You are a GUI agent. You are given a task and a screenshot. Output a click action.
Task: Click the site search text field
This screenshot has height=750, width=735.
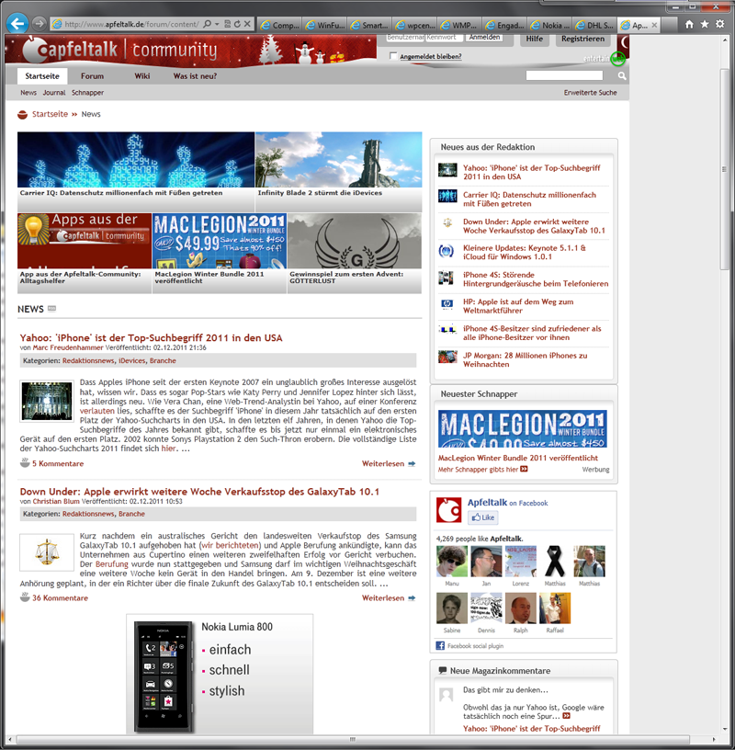tap(564, 75)
